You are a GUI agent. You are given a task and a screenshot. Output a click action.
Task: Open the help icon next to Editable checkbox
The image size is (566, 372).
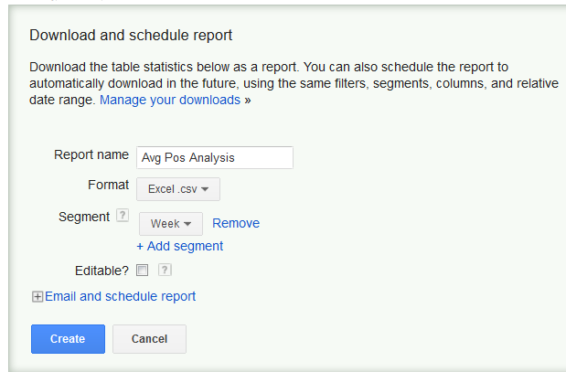coord(165,270)
